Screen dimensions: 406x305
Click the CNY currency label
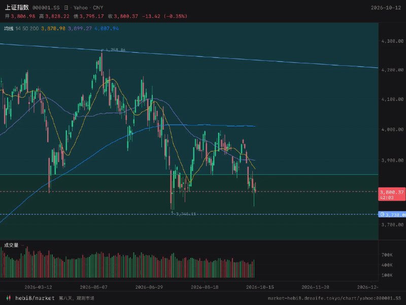click(98, 8)
